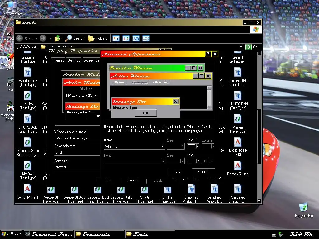
Task: Switch to List view icon
Action: (x=126, y=38)
